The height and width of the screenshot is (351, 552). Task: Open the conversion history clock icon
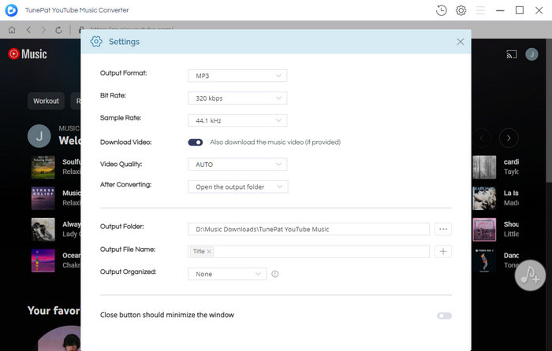point(441,10)
